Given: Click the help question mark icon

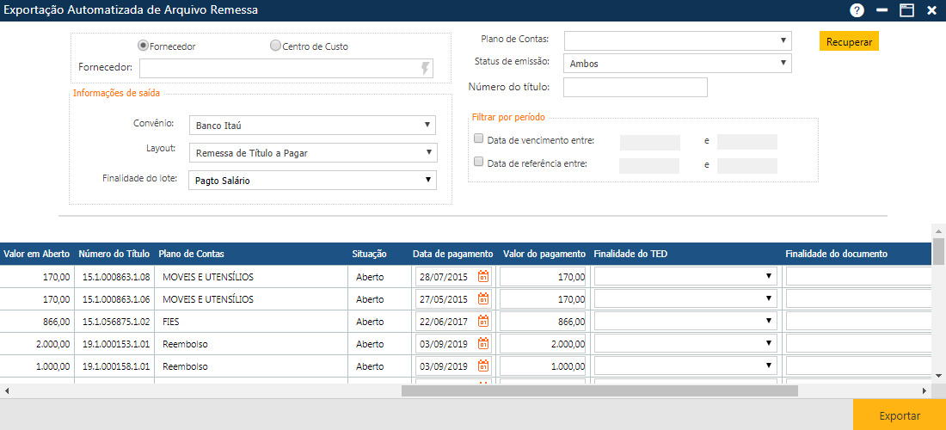Looking at the screenshot, I should [x=857, y=10].
